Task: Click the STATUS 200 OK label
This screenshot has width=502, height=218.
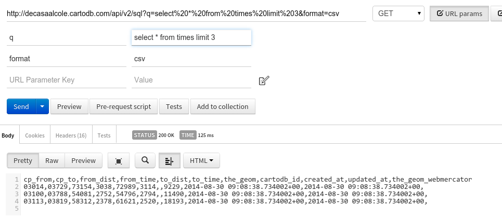Action: tap(153, 135)
